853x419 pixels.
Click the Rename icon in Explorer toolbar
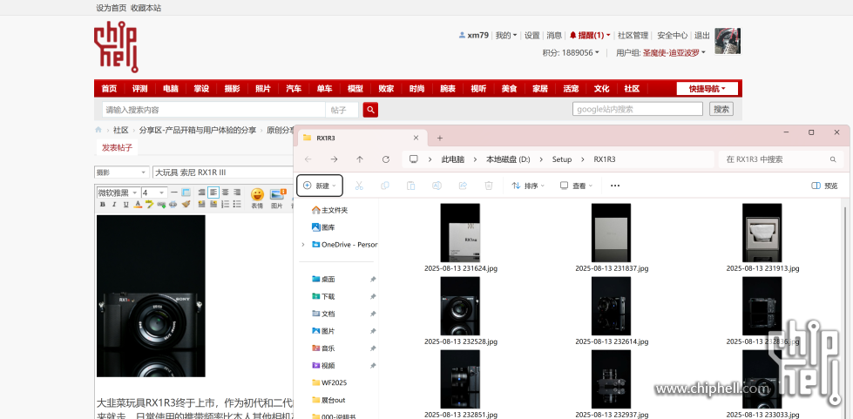point(437,186)
